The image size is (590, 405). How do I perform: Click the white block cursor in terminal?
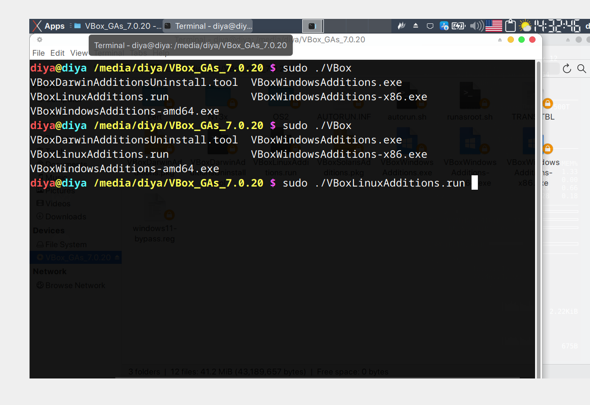[x=474, y=183]
